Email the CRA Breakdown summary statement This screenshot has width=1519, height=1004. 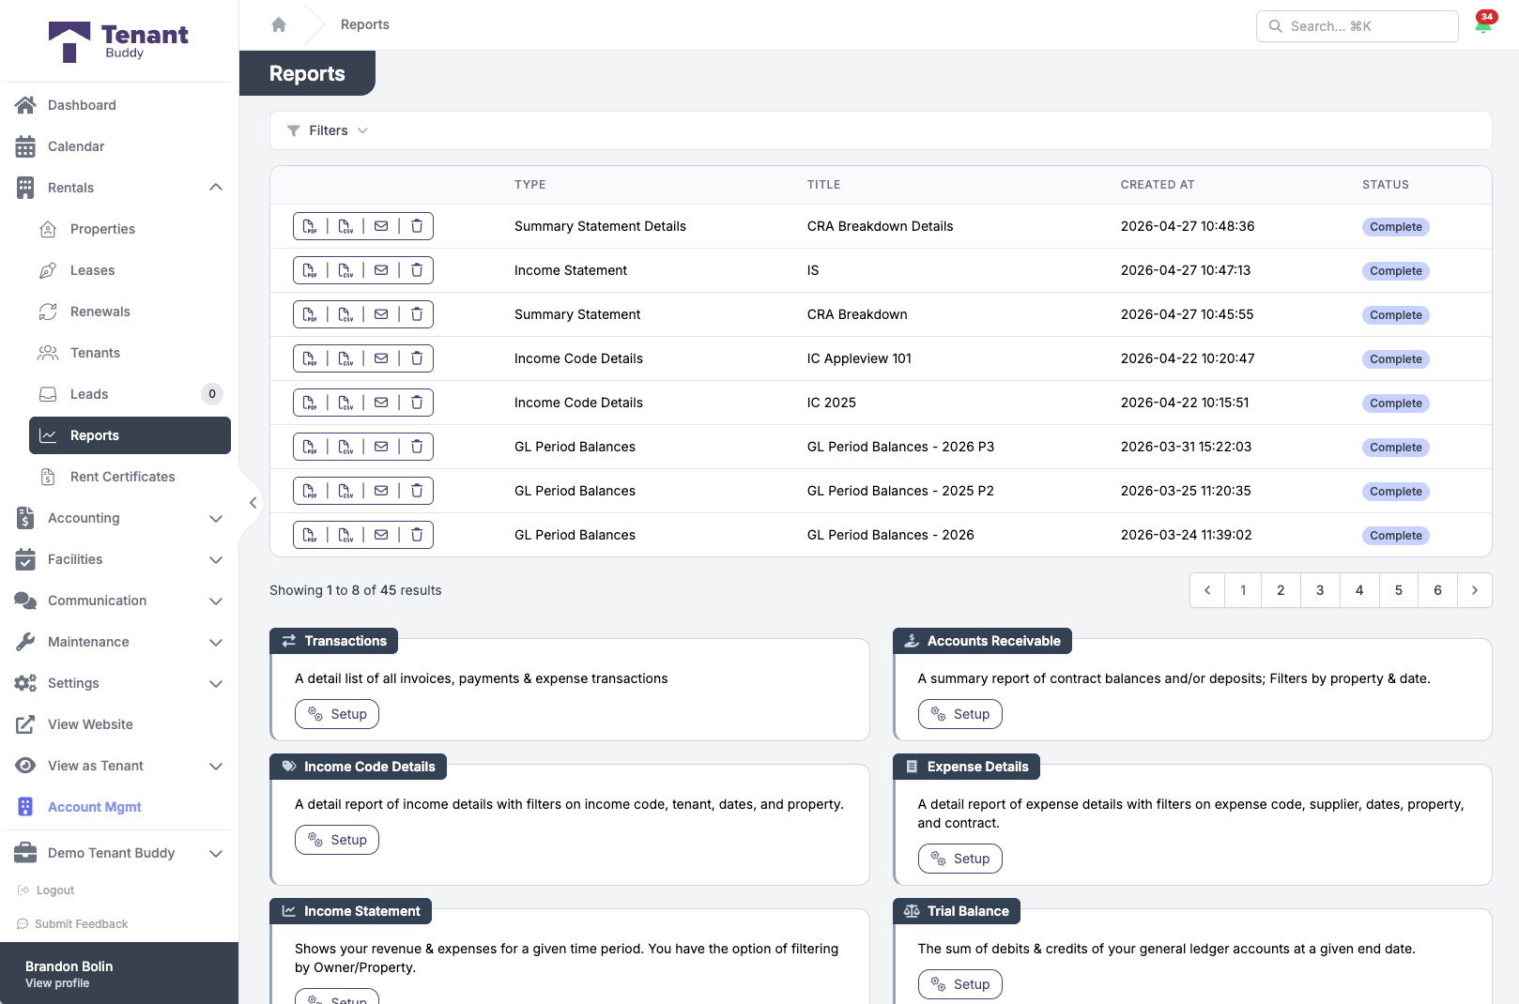pos(381,314)
